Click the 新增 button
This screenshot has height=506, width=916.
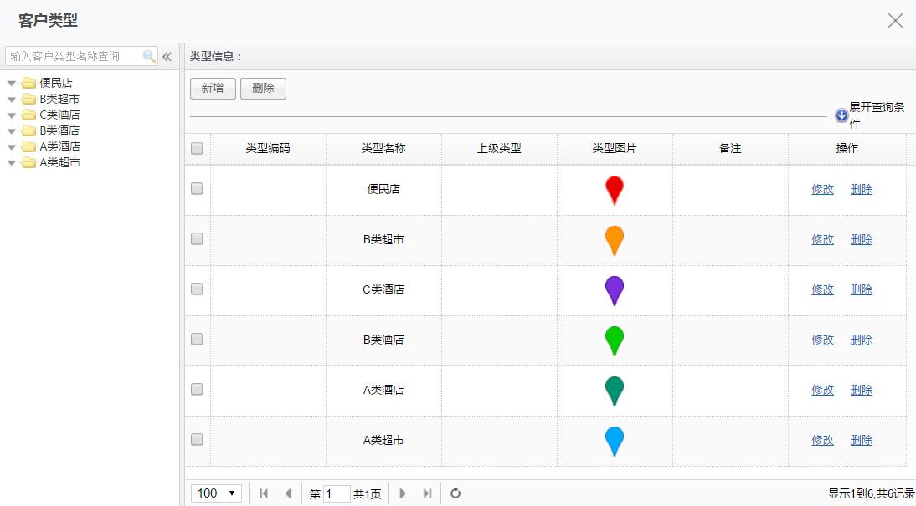213,88
